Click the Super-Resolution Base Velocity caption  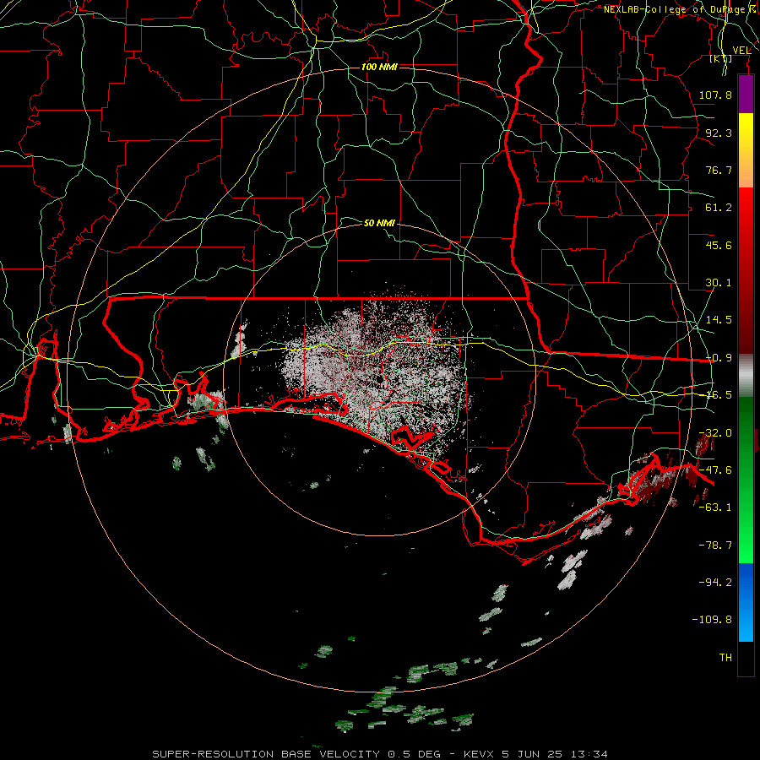coord(380,754)
